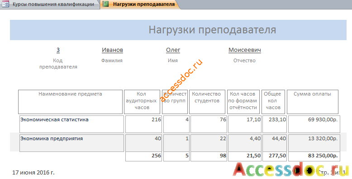This screenshot has width=352, height=179.
Task: Click Количество групп column header
Action: click(x=175, y=102)
